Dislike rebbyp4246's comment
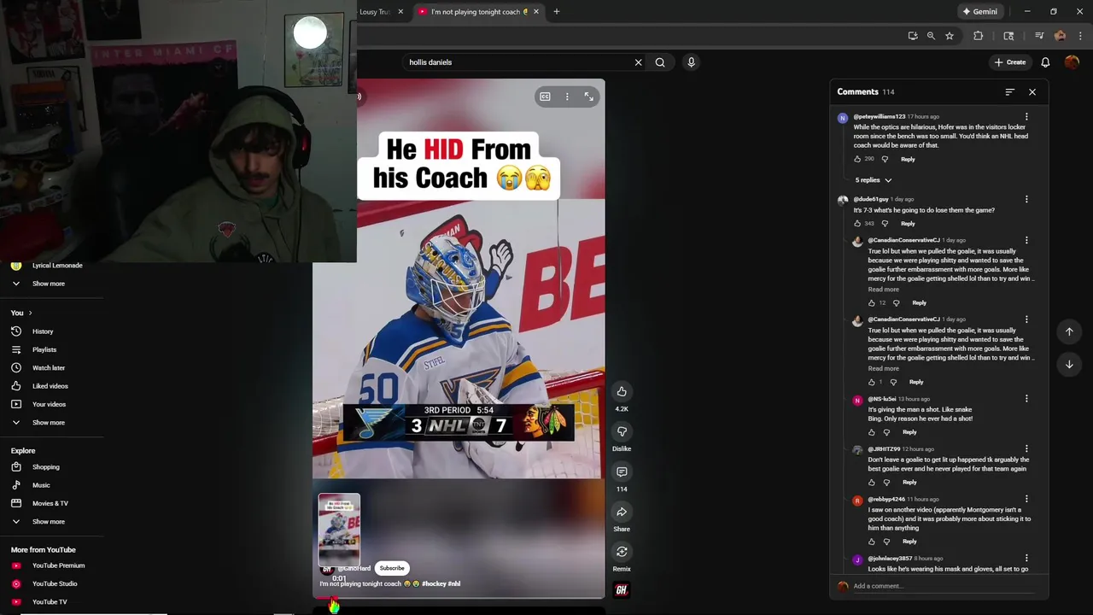The height and width of the screenshot is (615, 1093). (x=886, y=542)
